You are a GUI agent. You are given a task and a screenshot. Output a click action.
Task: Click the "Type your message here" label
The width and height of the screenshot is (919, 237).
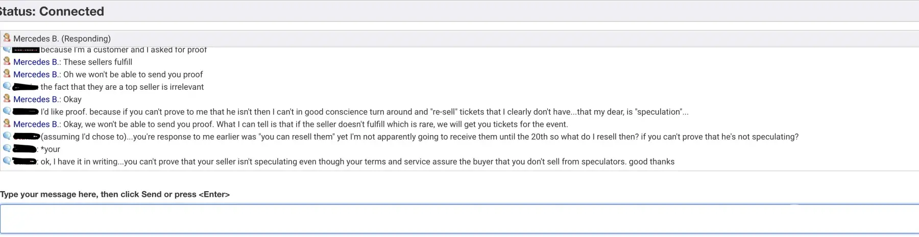115,194
